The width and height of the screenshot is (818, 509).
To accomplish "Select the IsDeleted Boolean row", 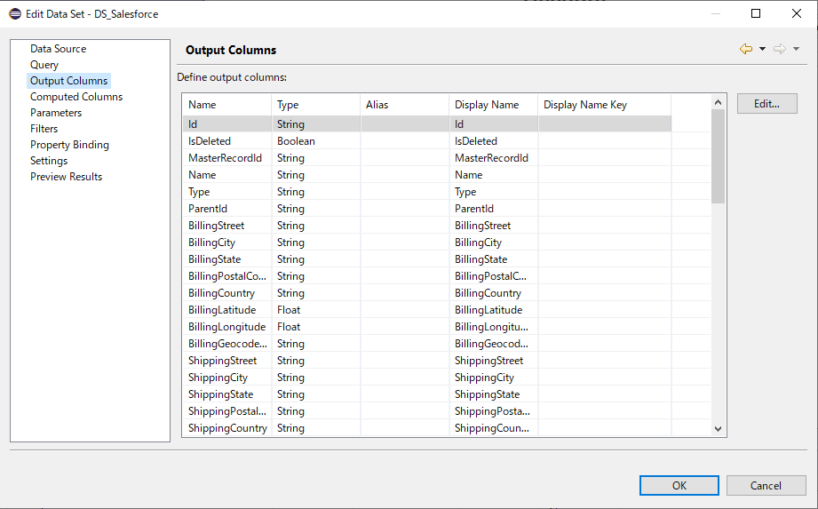I will [355, 141].
